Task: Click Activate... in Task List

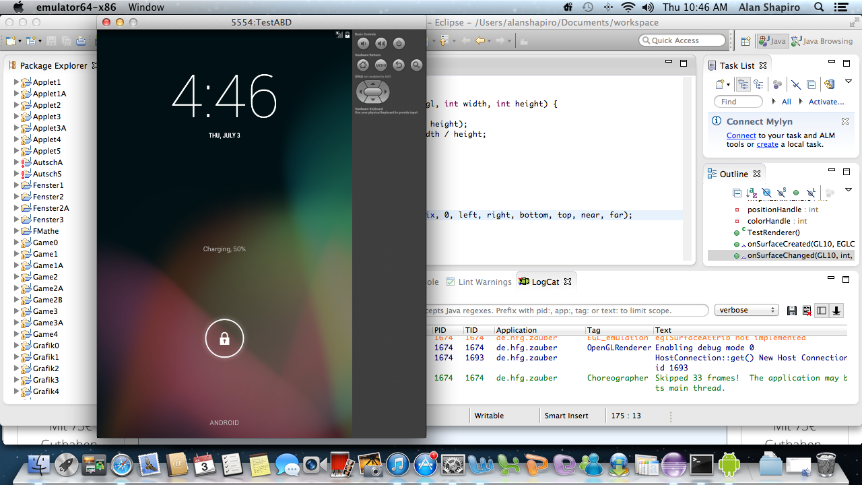Action: (x=826, y=102)
